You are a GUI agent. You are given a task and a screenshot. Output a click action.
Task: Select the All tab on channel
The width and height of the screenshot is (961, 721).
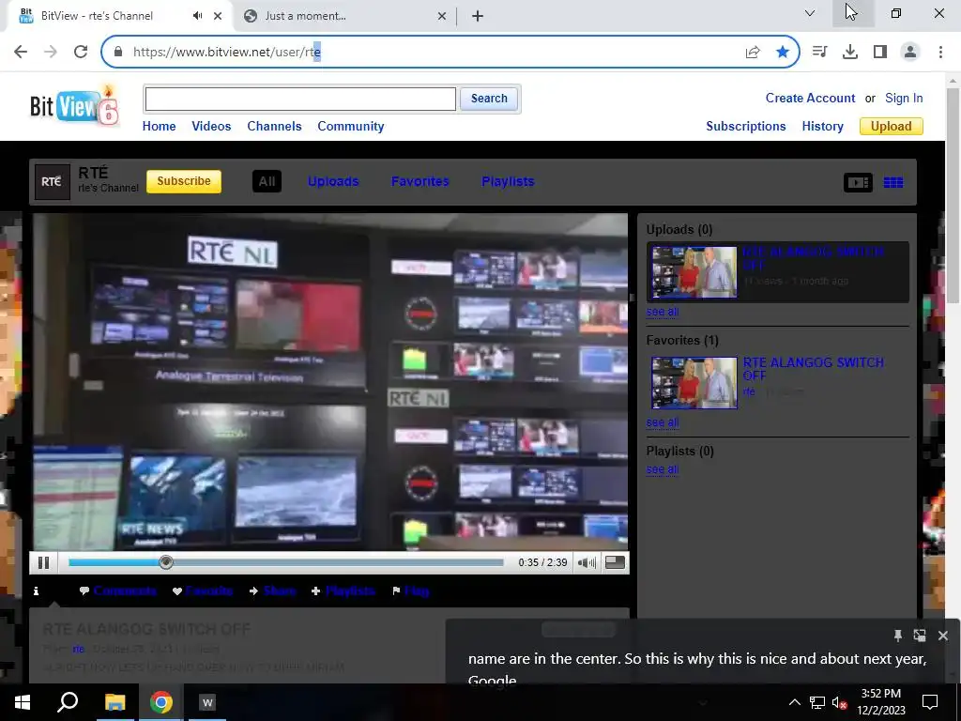coord(267,181)
